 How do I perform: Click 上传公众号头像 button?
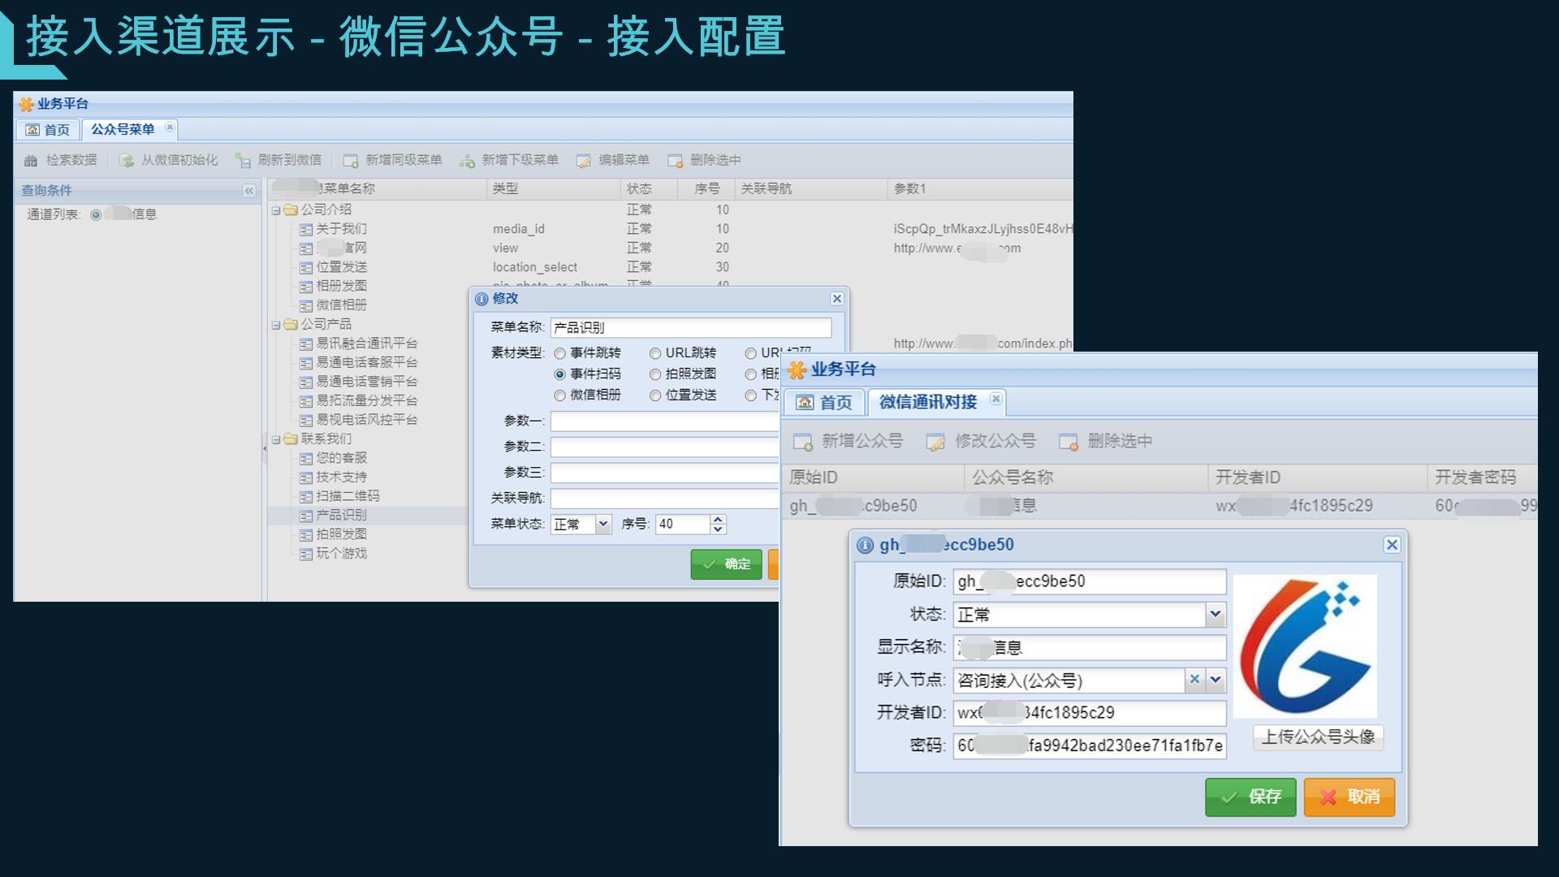[x=1318, y=737]
